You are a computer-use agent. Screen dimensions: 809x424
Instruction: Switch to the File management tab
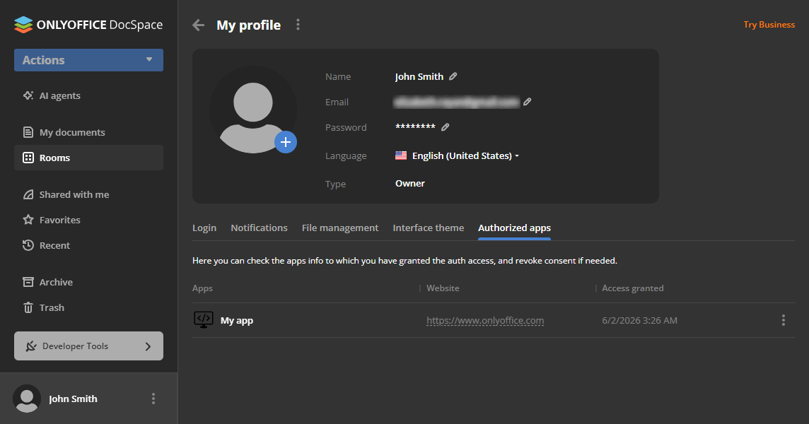340,228
